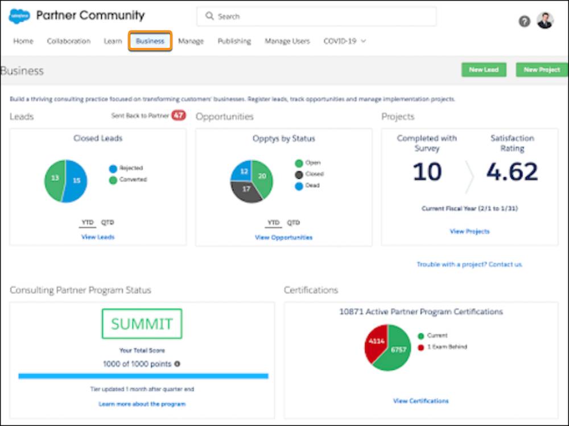
Task: Open the help question mark icon
Action: [x=524, y=22]
